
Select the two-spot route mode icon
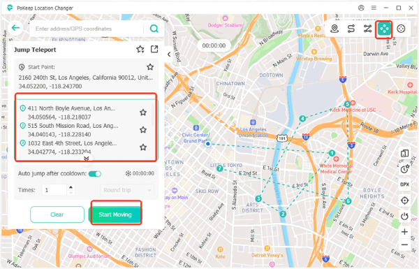[x=351, y=29]
